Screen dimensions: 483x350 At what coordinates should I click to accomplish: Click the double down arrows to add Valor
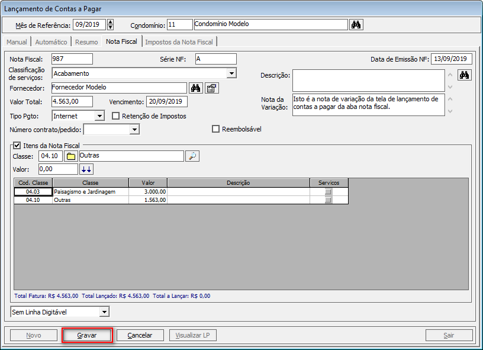point(86,169)
